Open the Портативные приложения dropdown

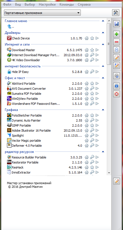pos(42,13)
